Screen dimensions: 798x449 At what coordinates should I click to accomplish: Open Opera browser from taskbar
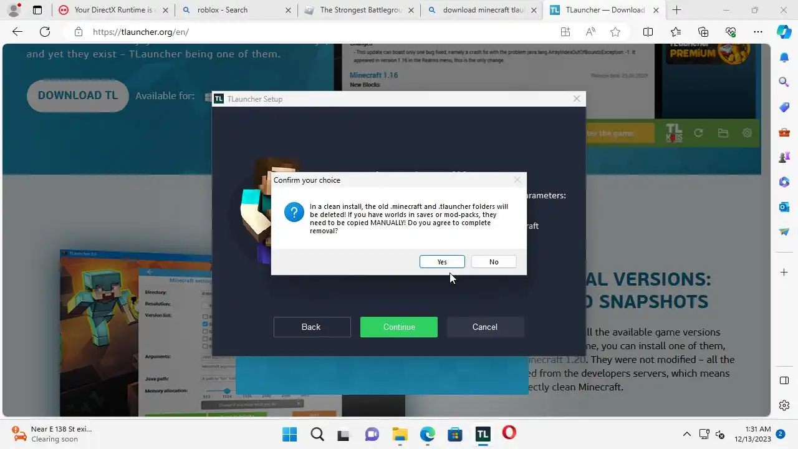tap(509, 433)
